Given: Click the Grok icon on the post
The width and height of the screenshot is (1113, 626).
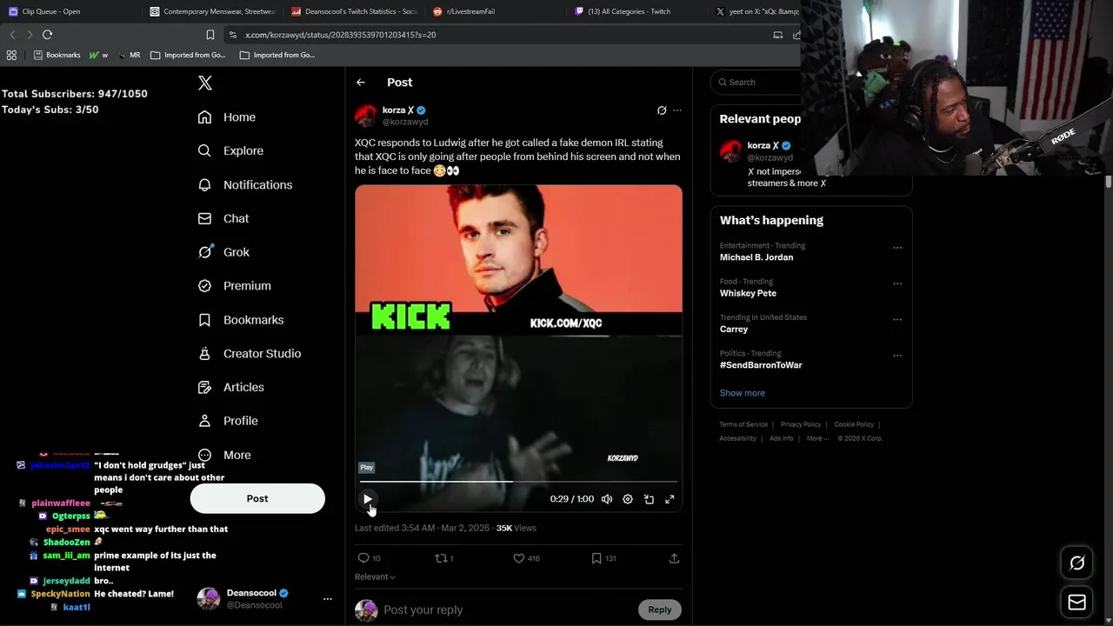Looking at the screenshot, I should pos(662,110).
